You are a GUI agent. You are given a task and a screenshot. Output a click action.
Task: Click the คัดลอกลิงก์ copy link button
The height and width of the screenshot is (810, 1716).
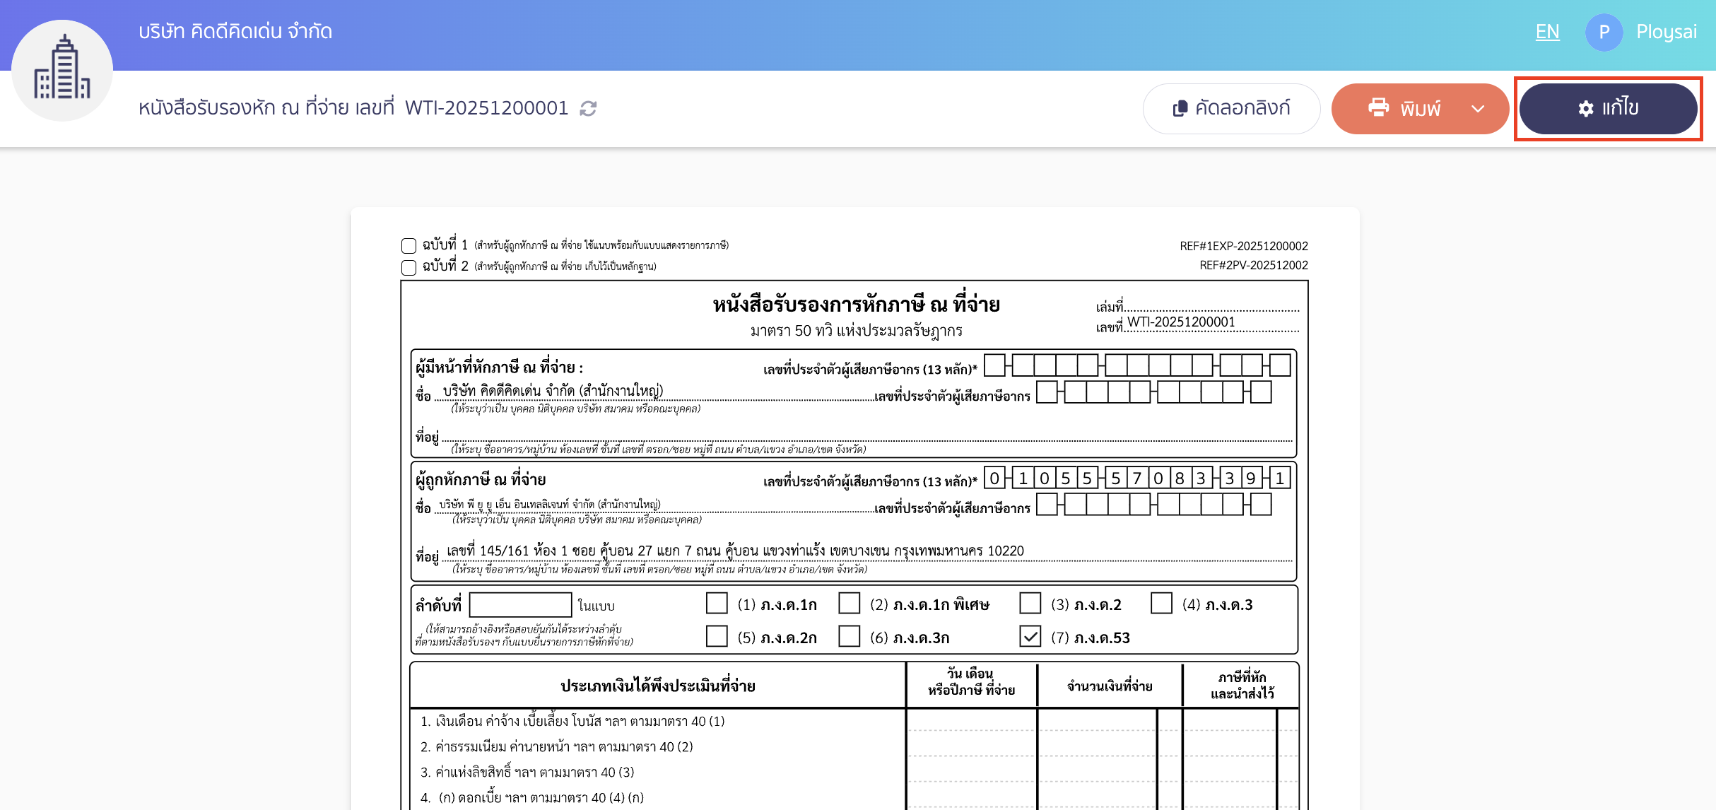coord(1231,108)
